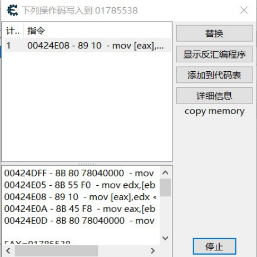Click 添加到代码表 (Add to code list) button
Viewport: 257px width, 257px height.
pyautogui.click(x=214, y=75)
